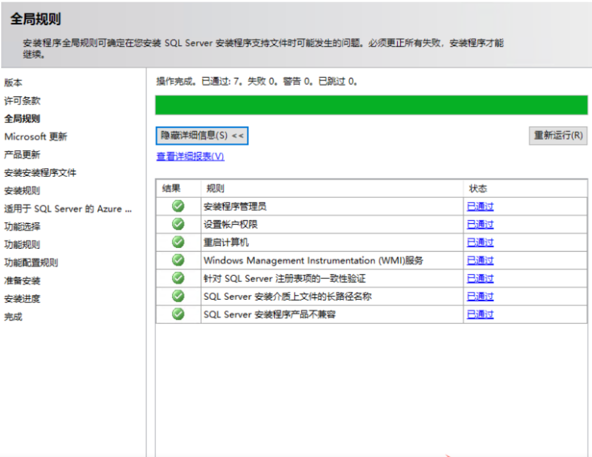
Task: Click rule text 重启计算机
Action: (226, 242)
